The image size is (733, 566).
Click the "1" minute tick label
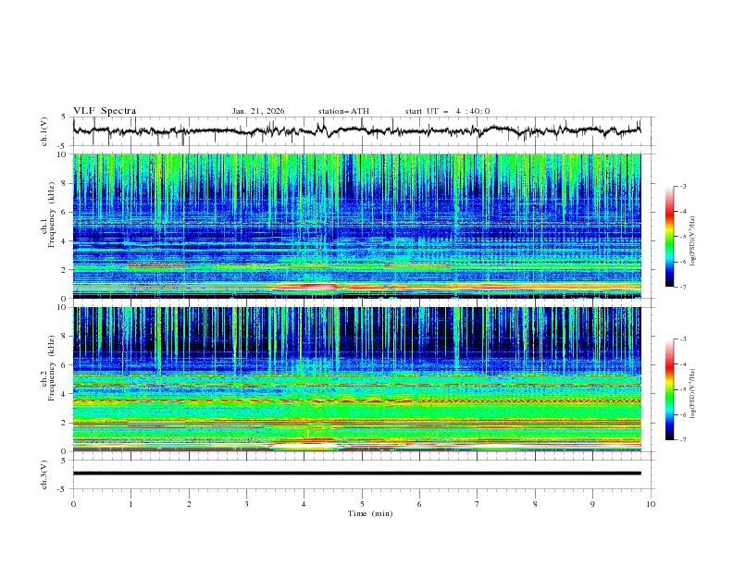[130, 504]
